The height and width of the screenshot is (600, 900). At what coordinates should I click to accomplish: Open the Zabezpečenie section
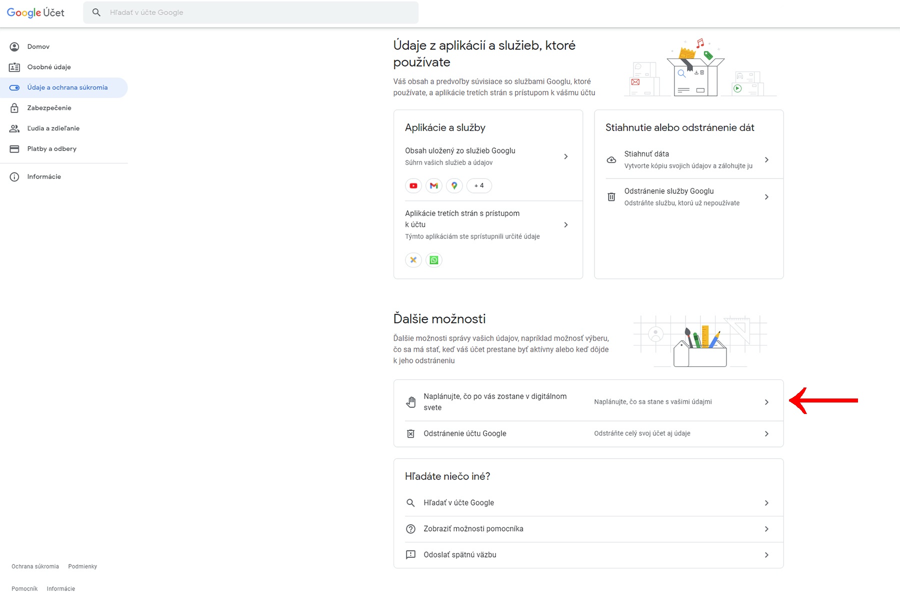(x=64, y=108)
